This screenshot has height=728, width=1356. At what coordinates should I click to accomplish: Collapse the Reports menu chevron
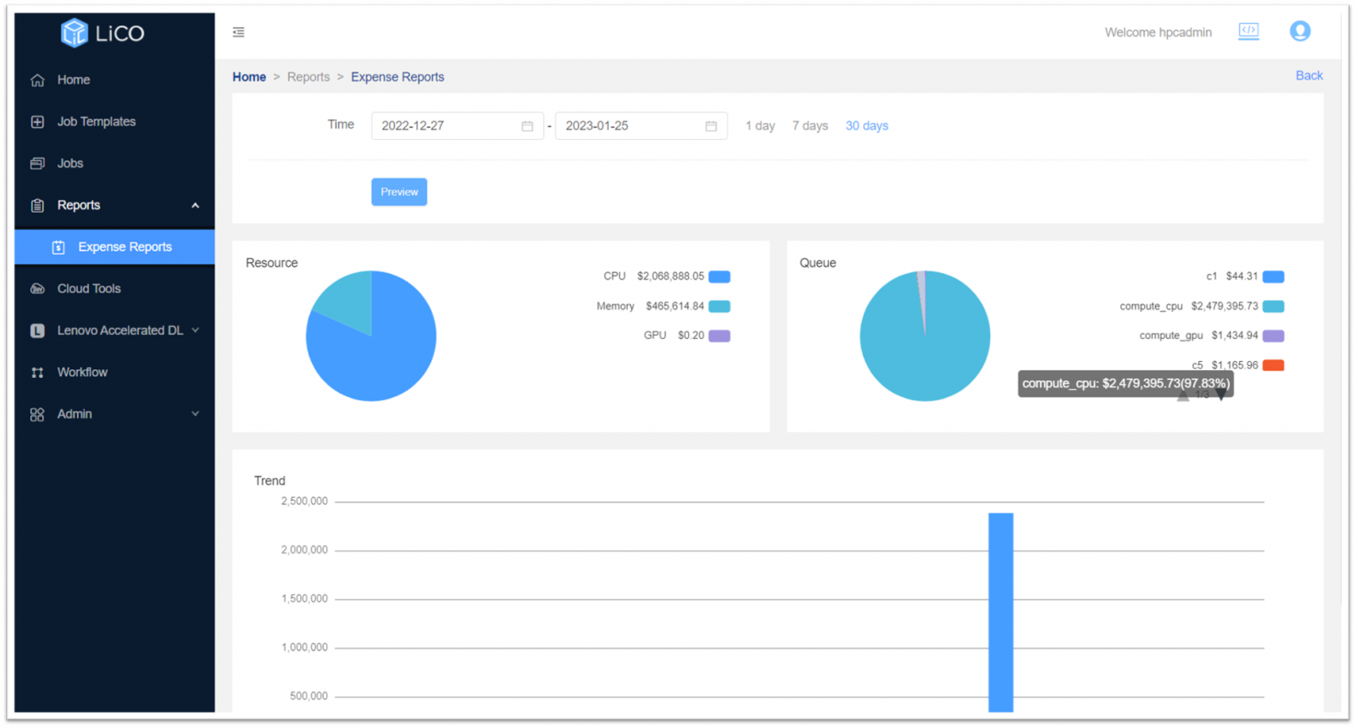pyautogui.click(x=195, y=206)
